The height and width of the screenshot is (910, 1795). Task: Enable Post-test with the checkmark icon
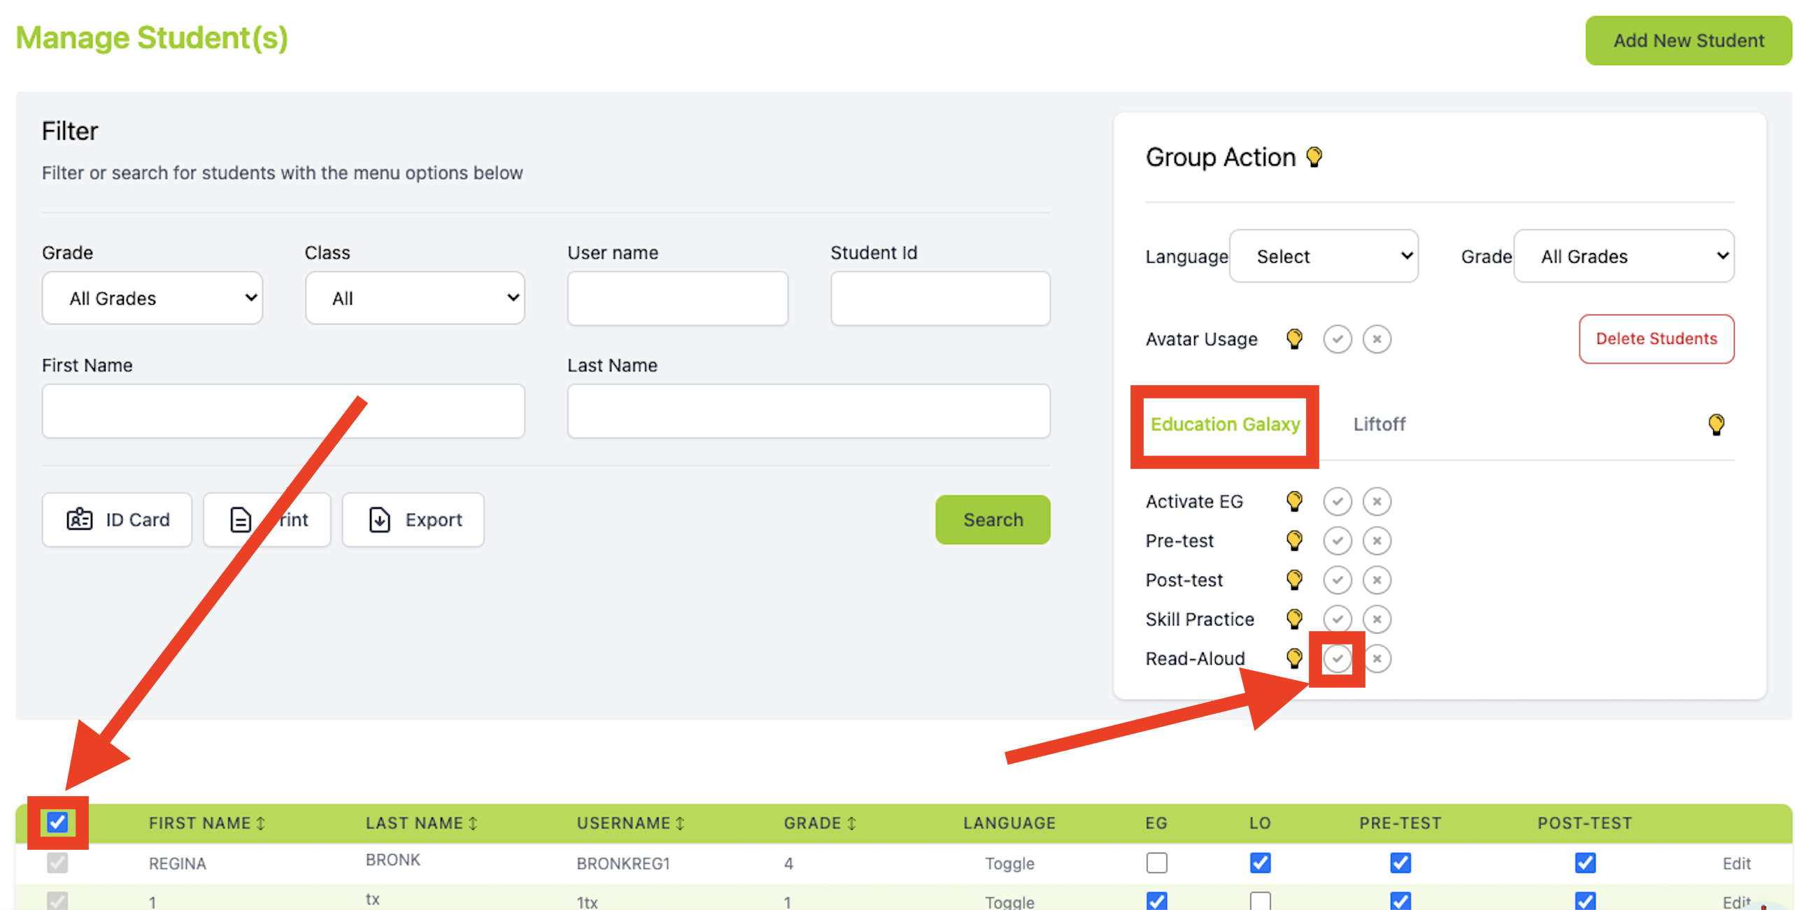pos(1337,579)
